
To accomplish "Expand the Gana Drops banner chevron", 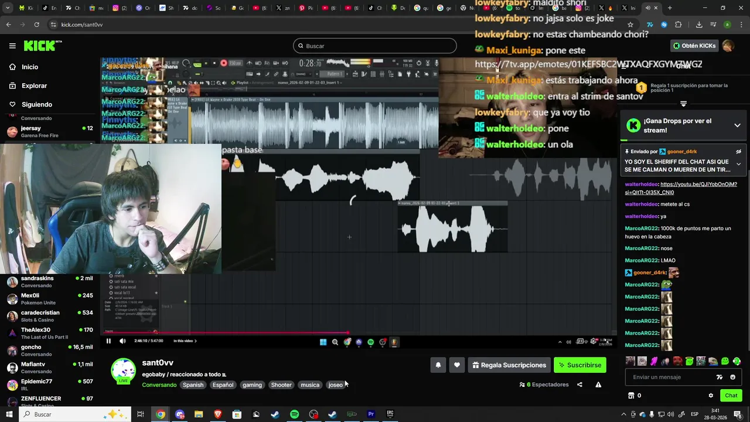I will point(737,125).
